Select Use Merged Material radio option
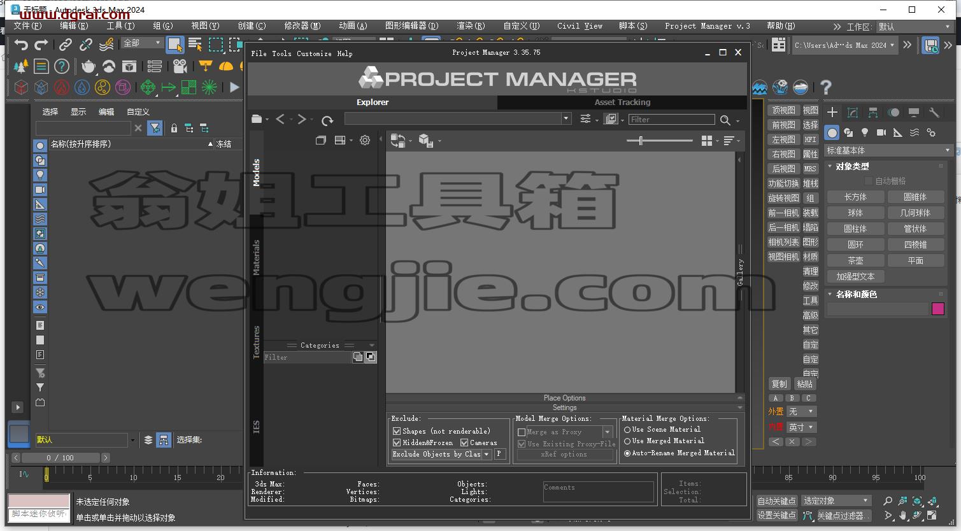Screen dimensions: 961x531 point(627,441)
